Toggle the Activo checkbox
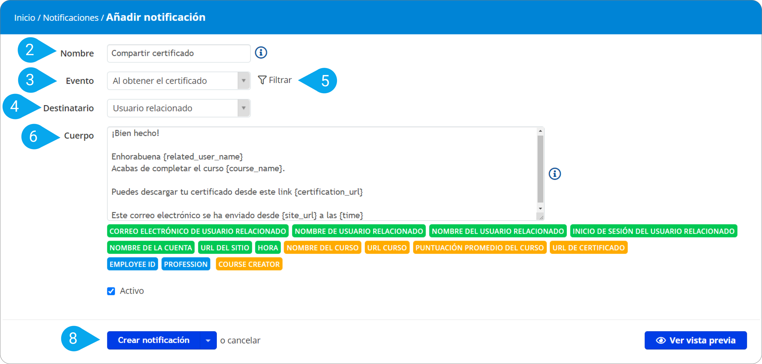 tap(111, 291)
